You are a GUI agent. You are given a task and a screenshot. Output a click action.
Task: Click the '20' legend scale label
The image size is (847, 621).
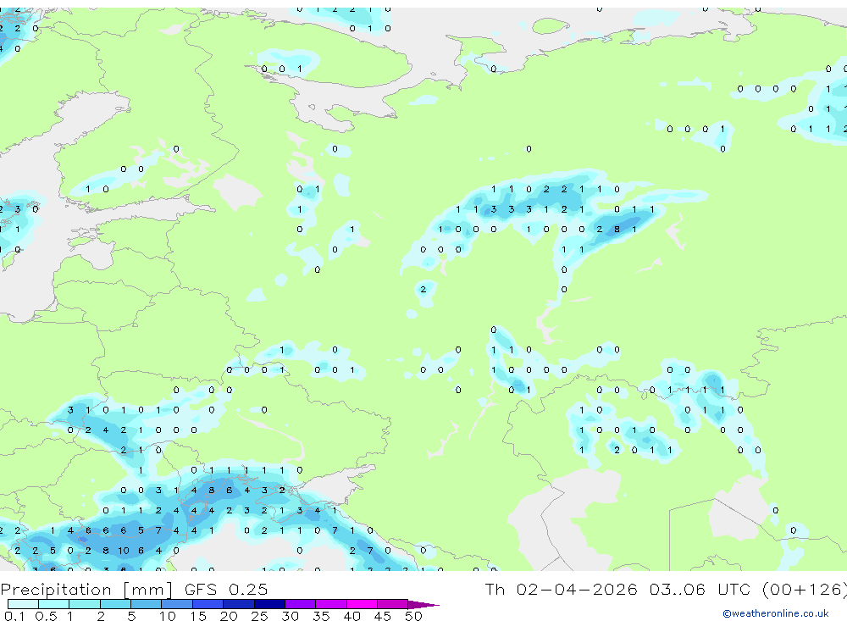(x=229, y=616)
